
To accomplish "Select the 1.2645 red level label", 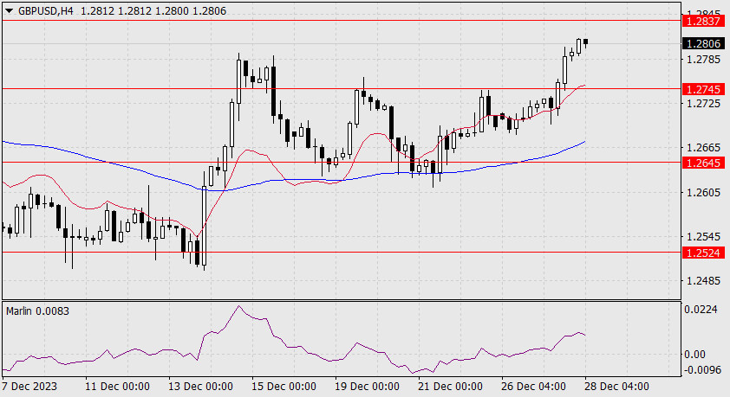I will [x=703, y=163].
